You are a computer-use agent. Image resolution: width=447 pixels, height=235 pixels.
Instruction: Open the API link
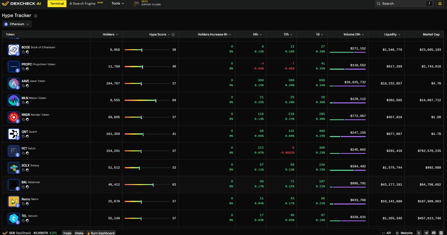[386, 233]
